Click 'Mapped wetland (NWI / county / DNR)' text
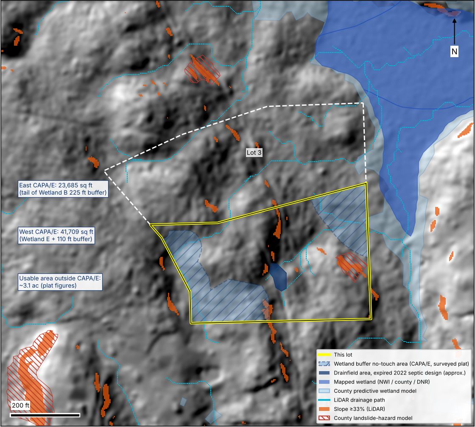 point(382,382)
